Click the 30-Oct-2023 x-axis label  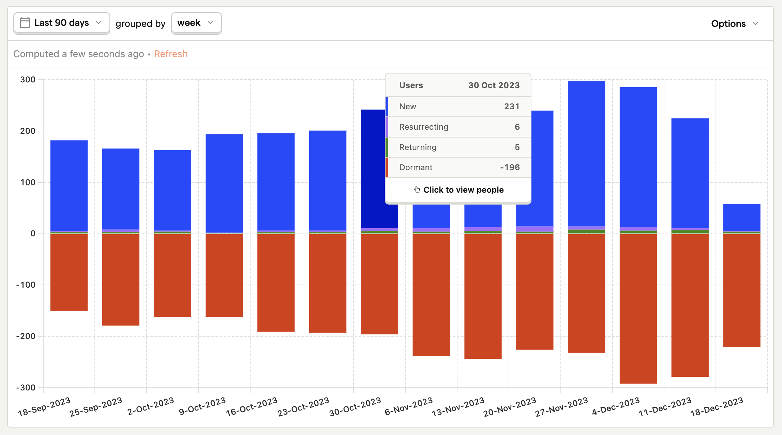point(355,407)
